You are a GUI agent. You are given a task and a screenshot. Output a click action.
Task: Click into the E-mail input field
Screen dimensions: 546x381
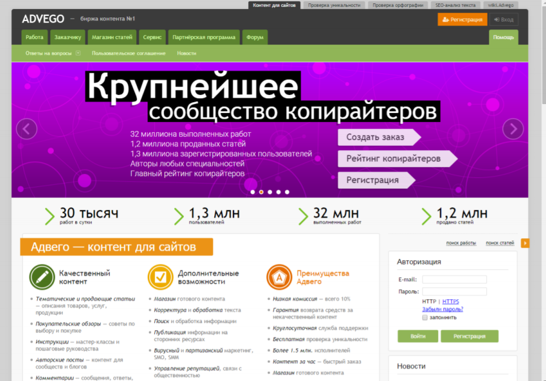[x=454, y=279]
